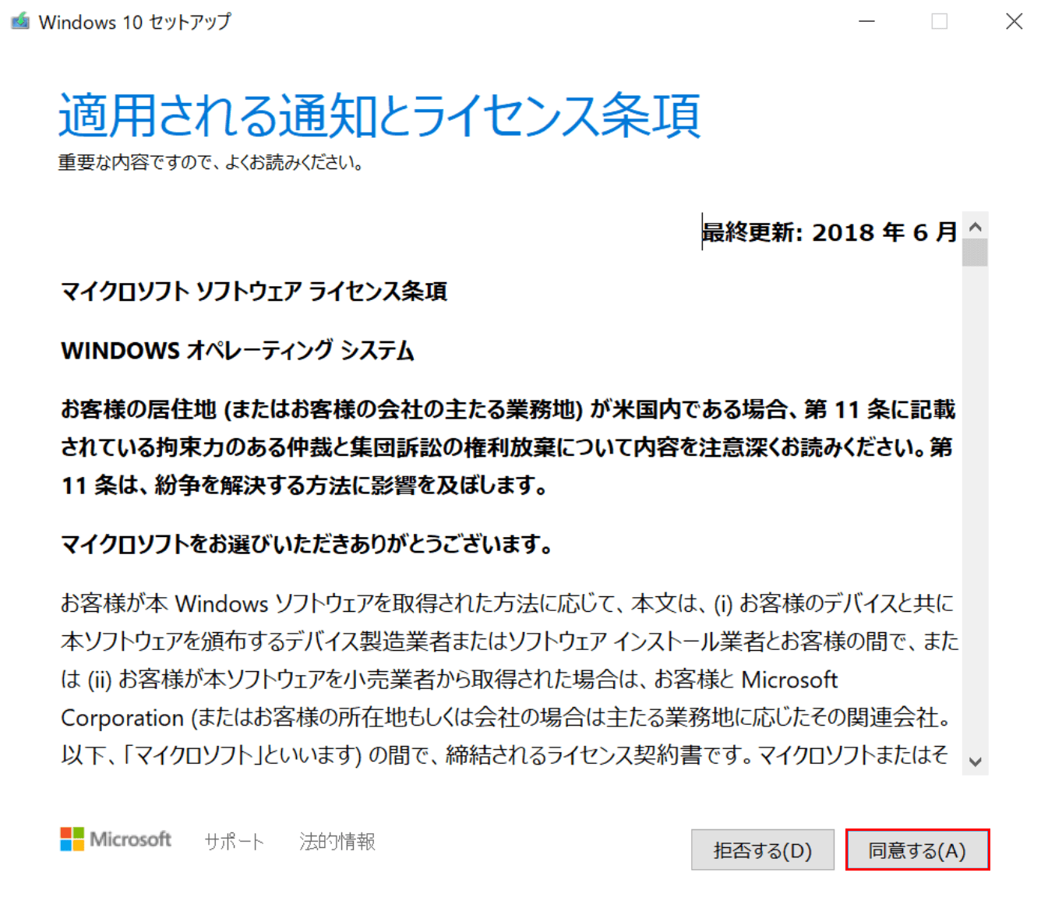Image resolution: width=1048 pixels, height=908 pixels.
Task: Close the Windows 10 セットアップ window
Action: [x=1014, y=22]
